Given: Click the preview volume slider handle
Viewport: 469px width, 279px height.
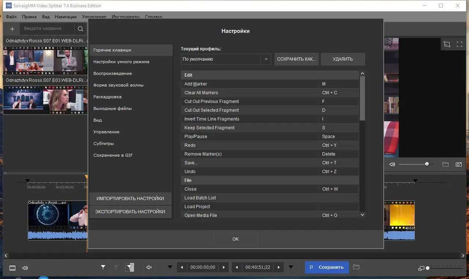Looking at the screenshot, I should point(427,164).
